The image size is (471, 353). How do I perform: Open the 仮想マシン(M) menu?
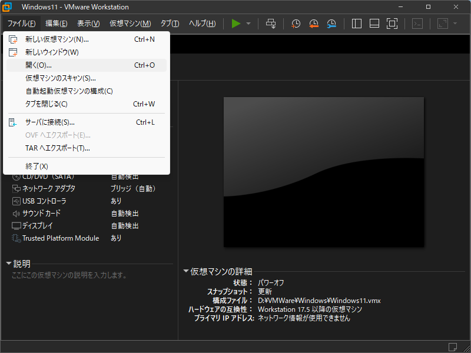pyautogui.click(x=130, y=24)
